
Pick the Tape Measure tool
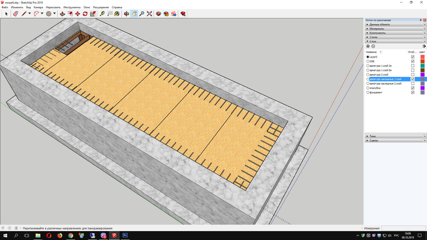pyautogui.click(x=102, y=14)
